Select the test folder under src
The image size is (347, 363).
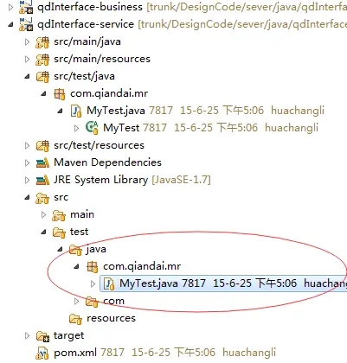[x=71, y=232]
